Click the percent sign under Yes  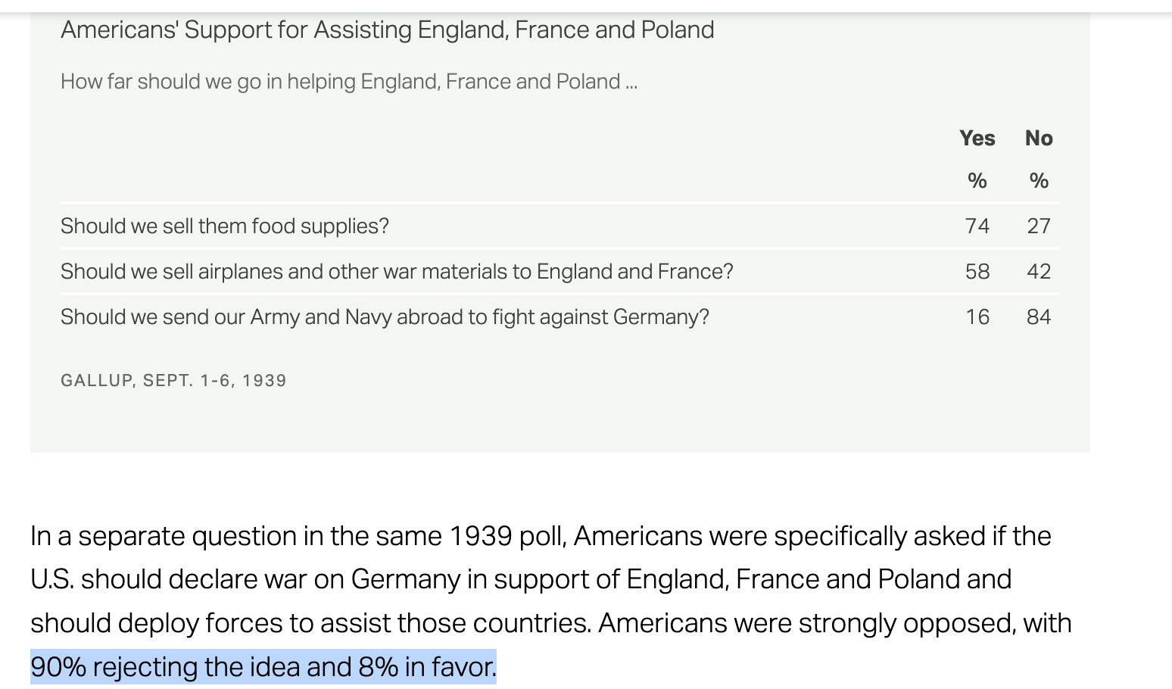pos(977,180)
